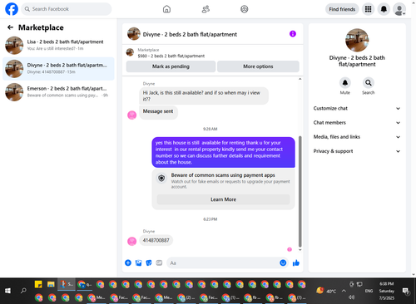
Task: Click the chat scroll-down arrow
Action: 300,250
